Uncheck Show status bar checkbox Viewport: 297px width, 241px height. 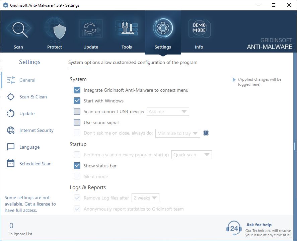point(77,166)
